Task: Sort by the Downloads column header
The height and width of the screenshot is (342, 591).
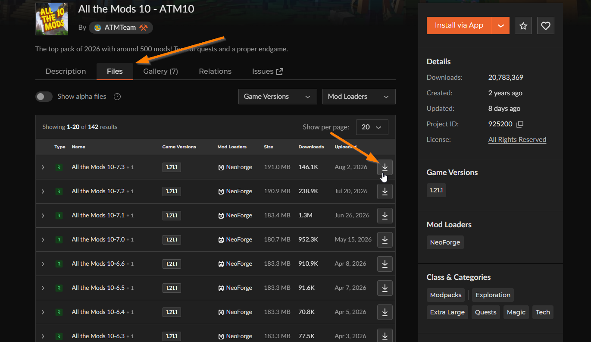Action: 311,147
